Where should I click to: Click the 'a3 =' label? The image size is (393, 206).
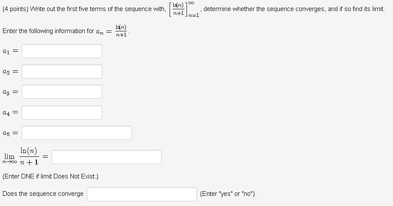(x=9, y=92)
